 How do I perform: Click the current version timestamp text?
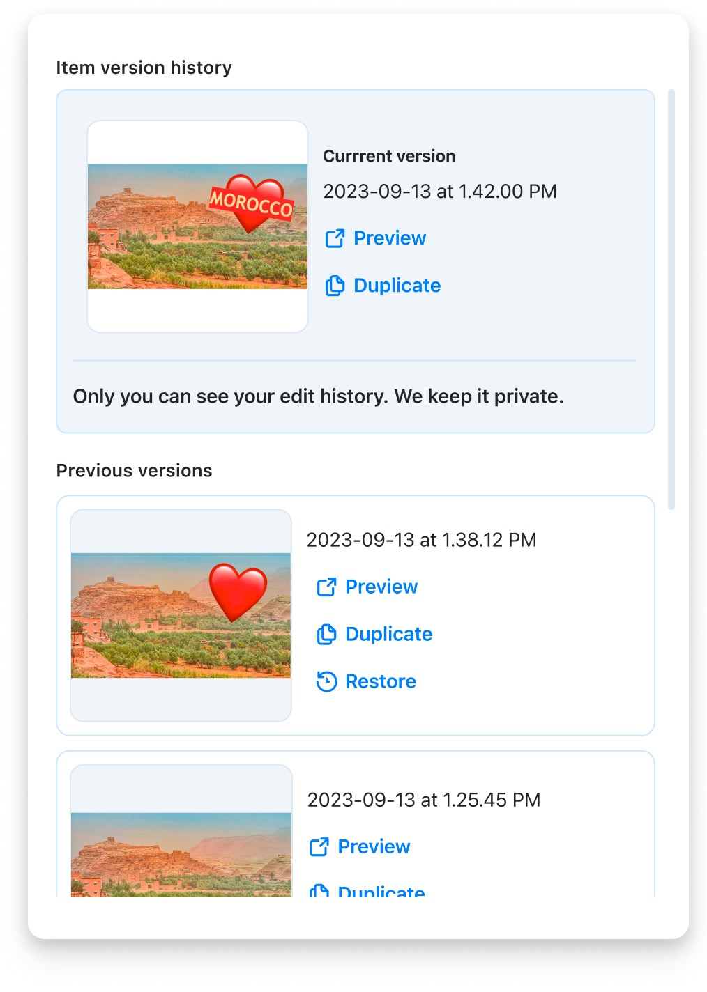[x=439, y=192]
